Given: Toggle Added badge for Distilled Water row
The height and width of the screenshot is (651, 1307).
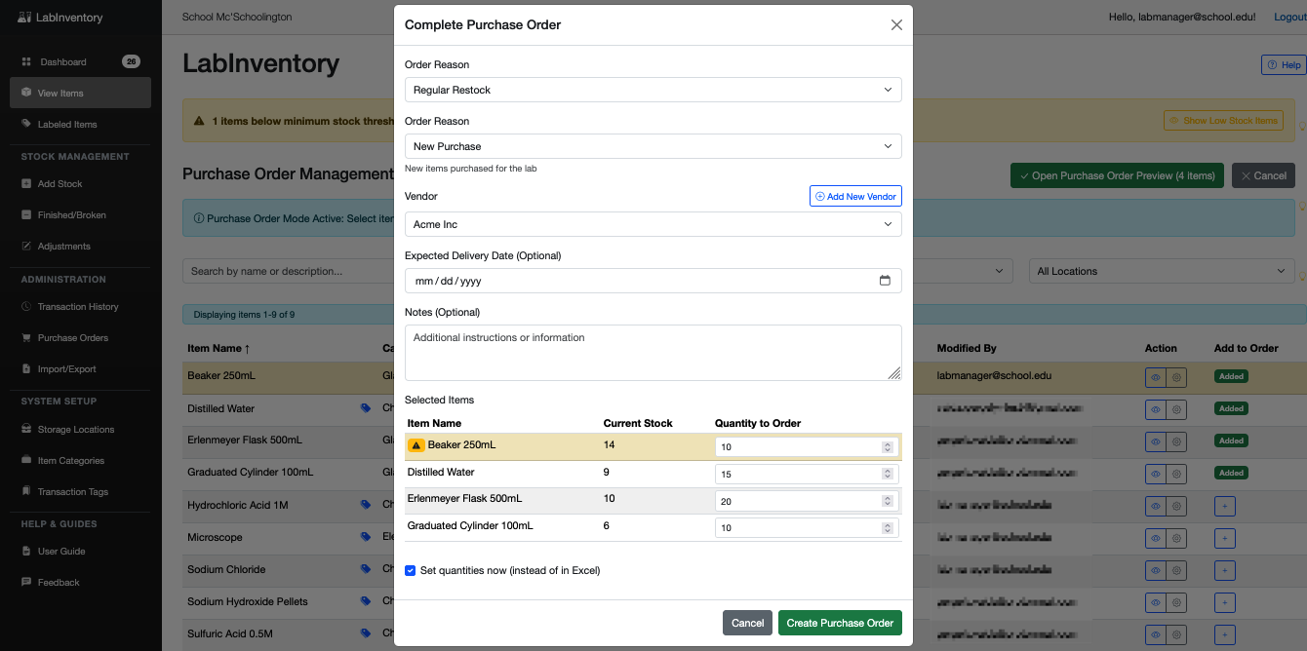Looking at the screenshot, I should (x=1231, y=408).
